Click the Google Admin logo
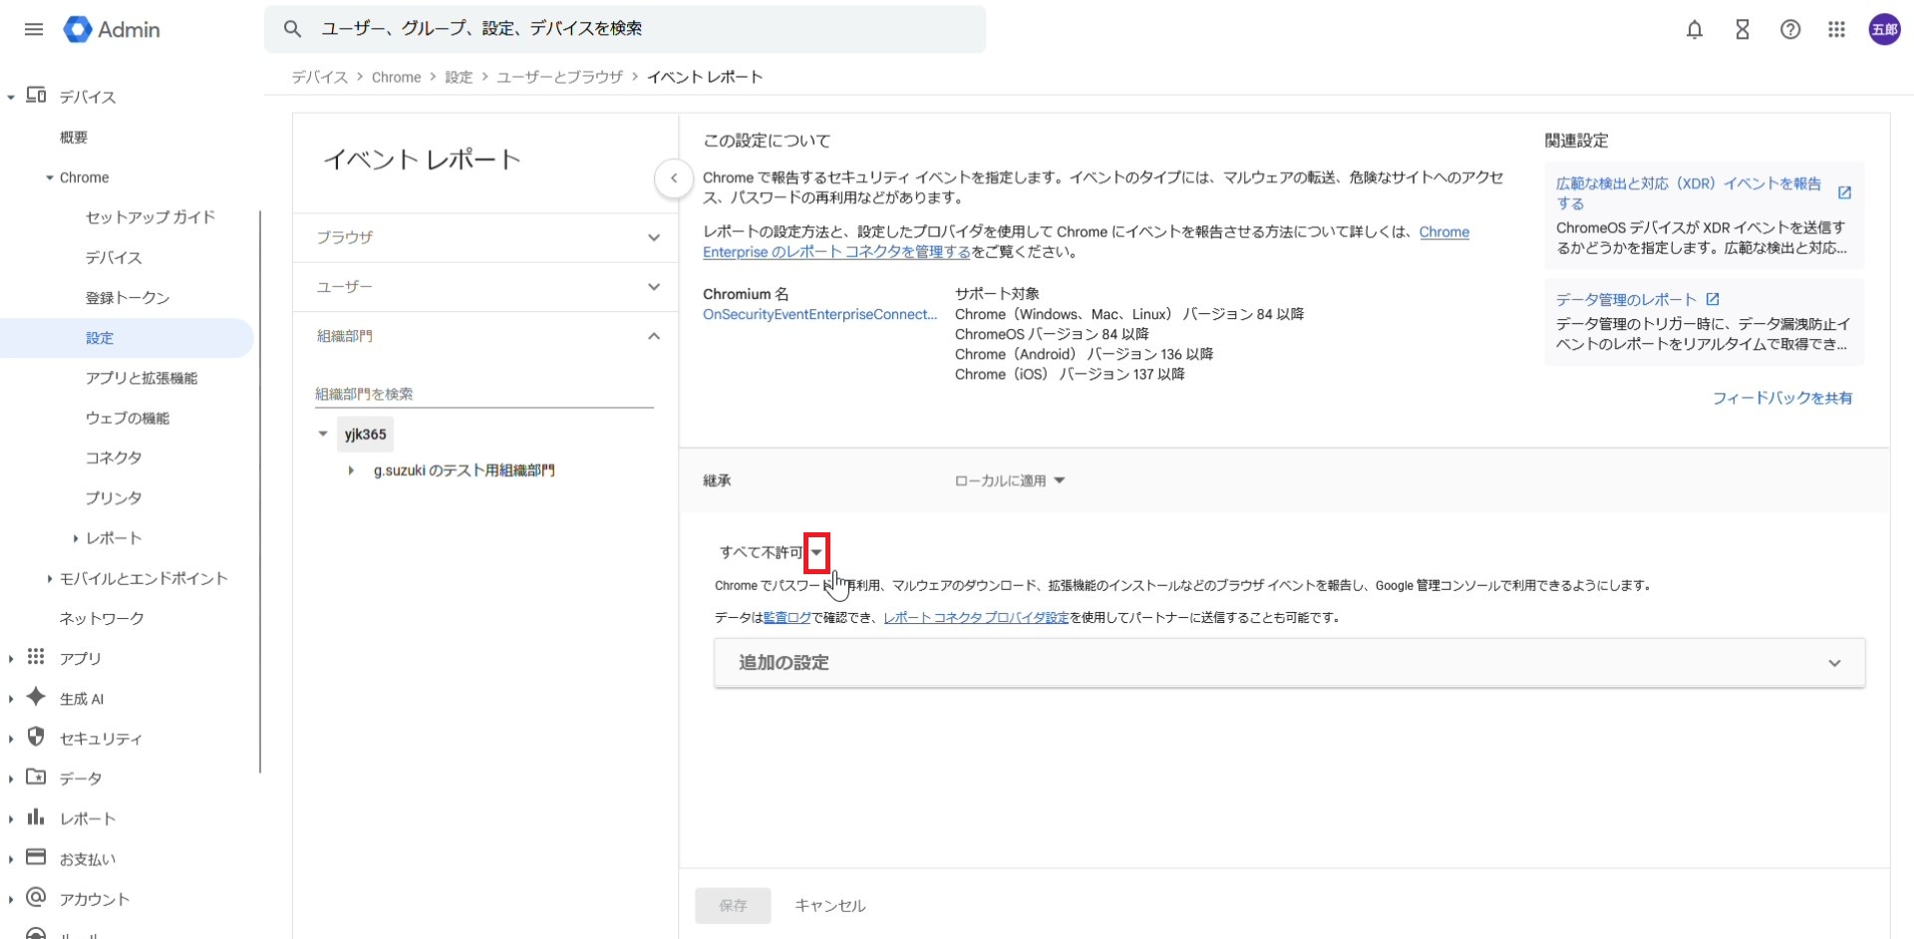 click(x=112, y=30)
